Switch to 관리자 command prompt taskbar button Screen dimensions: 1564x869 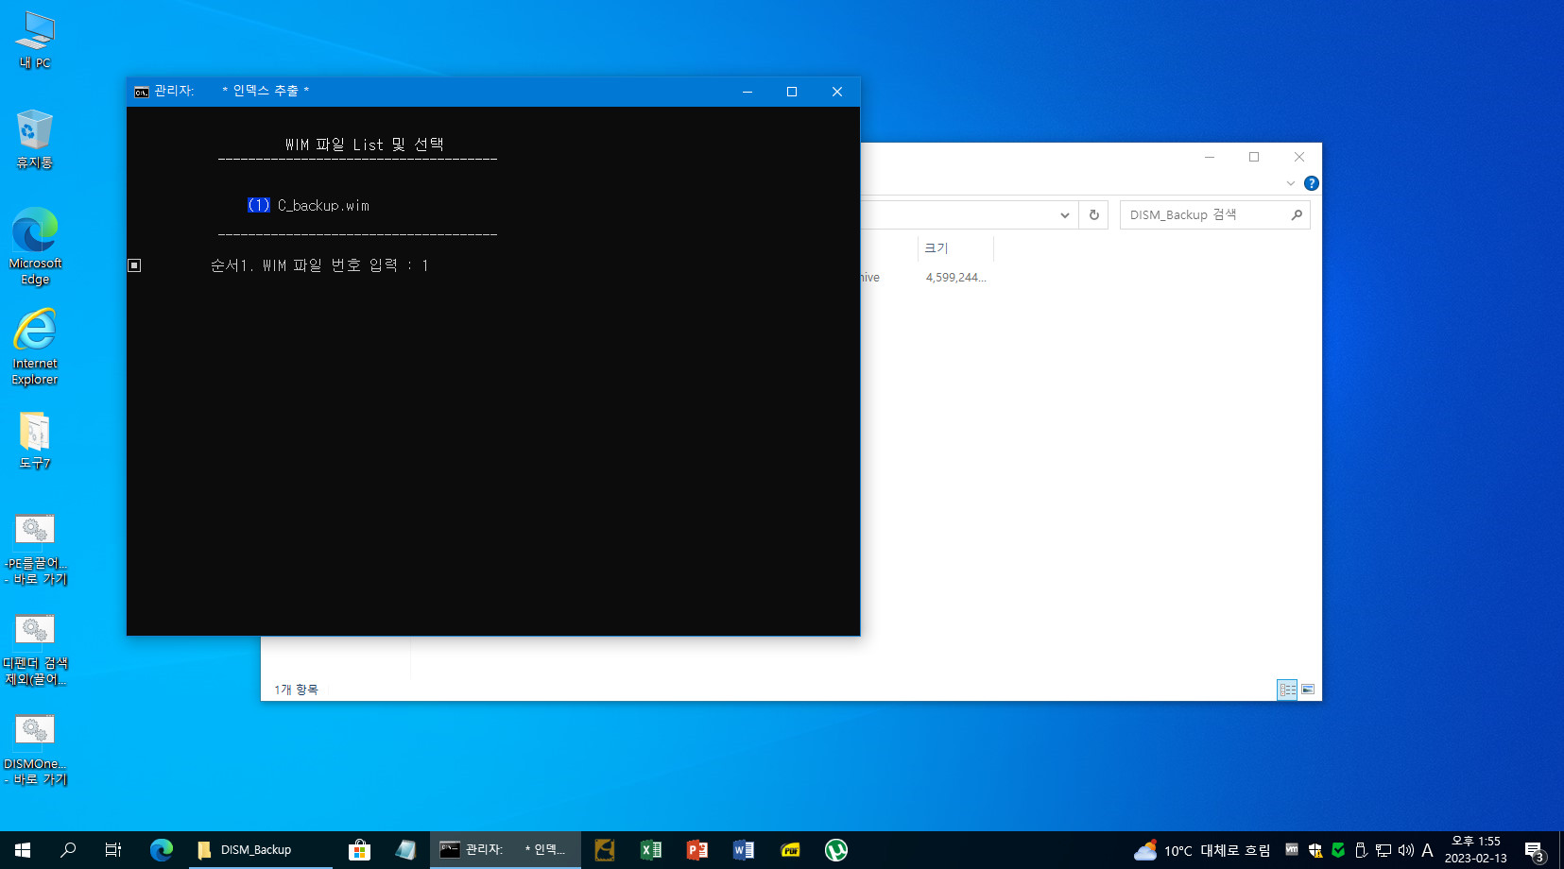pos(506,850)
